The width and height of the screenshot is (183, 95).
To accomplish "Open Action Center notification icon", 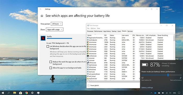I will [179, 93].
